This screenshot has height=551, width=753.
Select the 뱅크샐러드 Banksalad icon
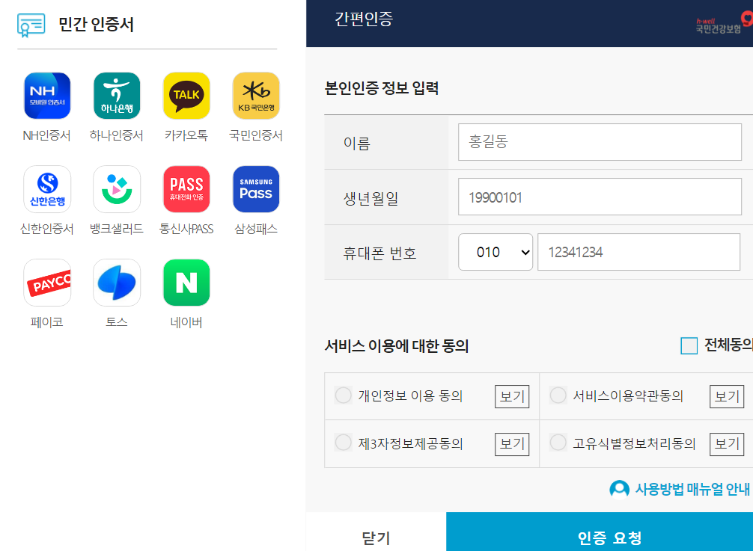117,189
